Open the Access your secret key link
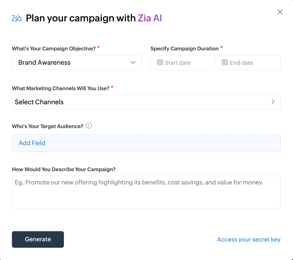The height and width of the screenshot is (260, 293). [249, 239]
